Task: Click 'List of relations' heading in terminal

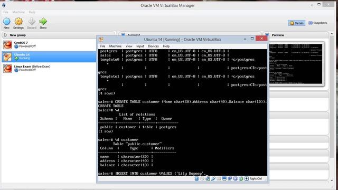Action: (x=137, y=114)
